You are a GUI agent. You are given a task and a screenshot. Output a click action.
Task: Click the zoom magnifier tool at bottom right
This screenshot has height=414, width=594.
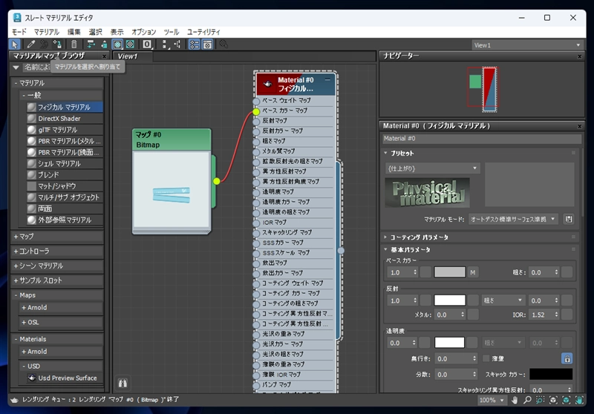(529, 401)
